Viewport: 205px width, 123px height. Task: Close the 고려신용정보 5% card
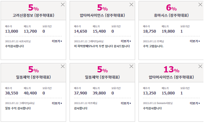click(x=63, y=5)
